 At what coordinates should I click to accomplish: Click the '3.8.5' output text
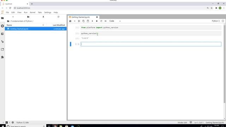[x=85, y=38]
